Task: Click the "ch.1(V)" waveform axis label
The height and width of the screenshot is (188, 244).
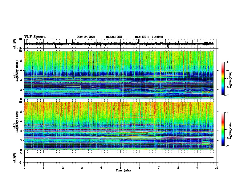Action: click(x=15, y=44)
